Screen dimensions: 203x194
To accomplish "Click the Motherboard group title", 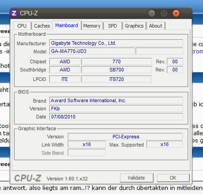I will [x=32, y=34].
